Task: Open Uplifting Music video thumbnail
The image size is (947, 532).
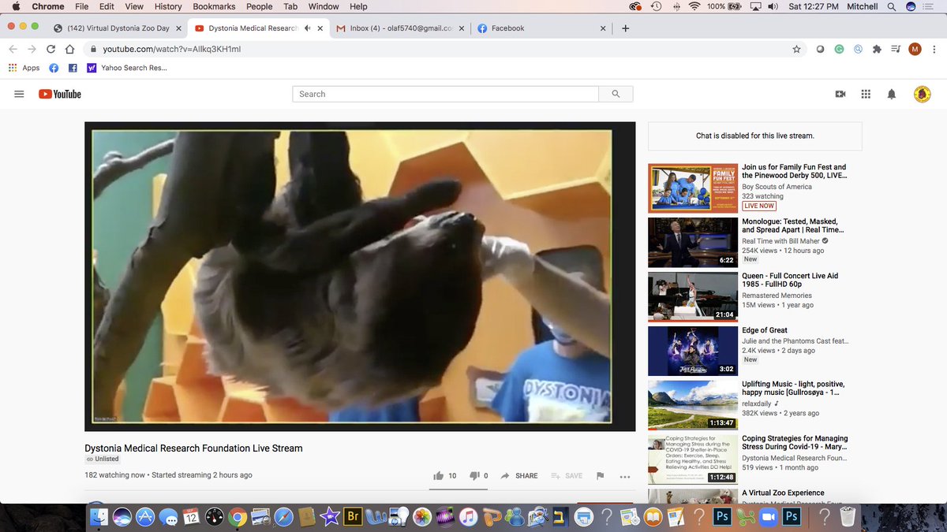Action: 692,405
